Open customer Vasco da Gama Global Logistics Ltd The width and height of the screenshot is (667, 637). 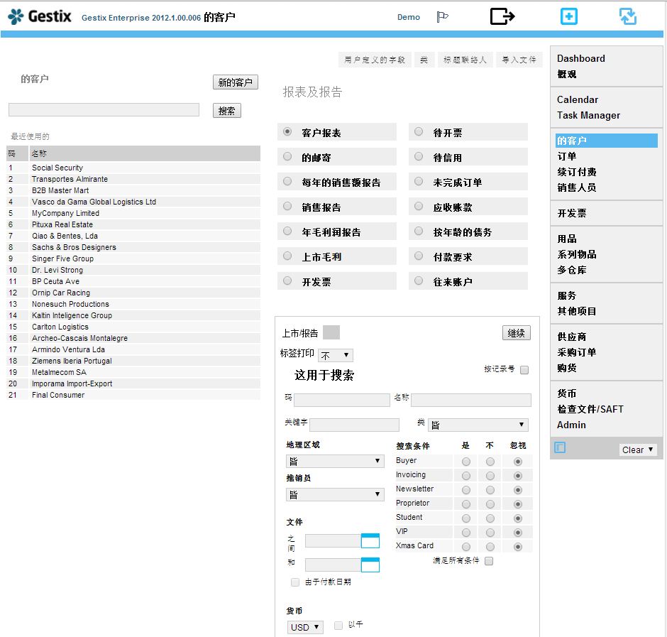click(x=94, y=202)
